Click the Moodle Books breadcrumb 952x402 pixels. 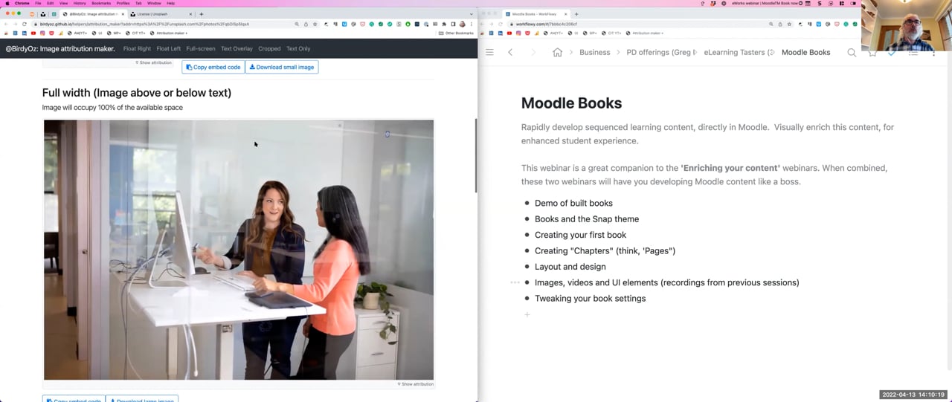tap(805, 52)
